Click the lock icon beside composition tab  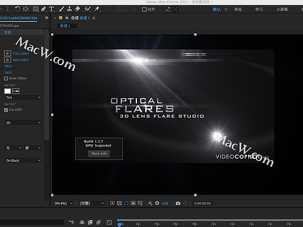point(67,17)
